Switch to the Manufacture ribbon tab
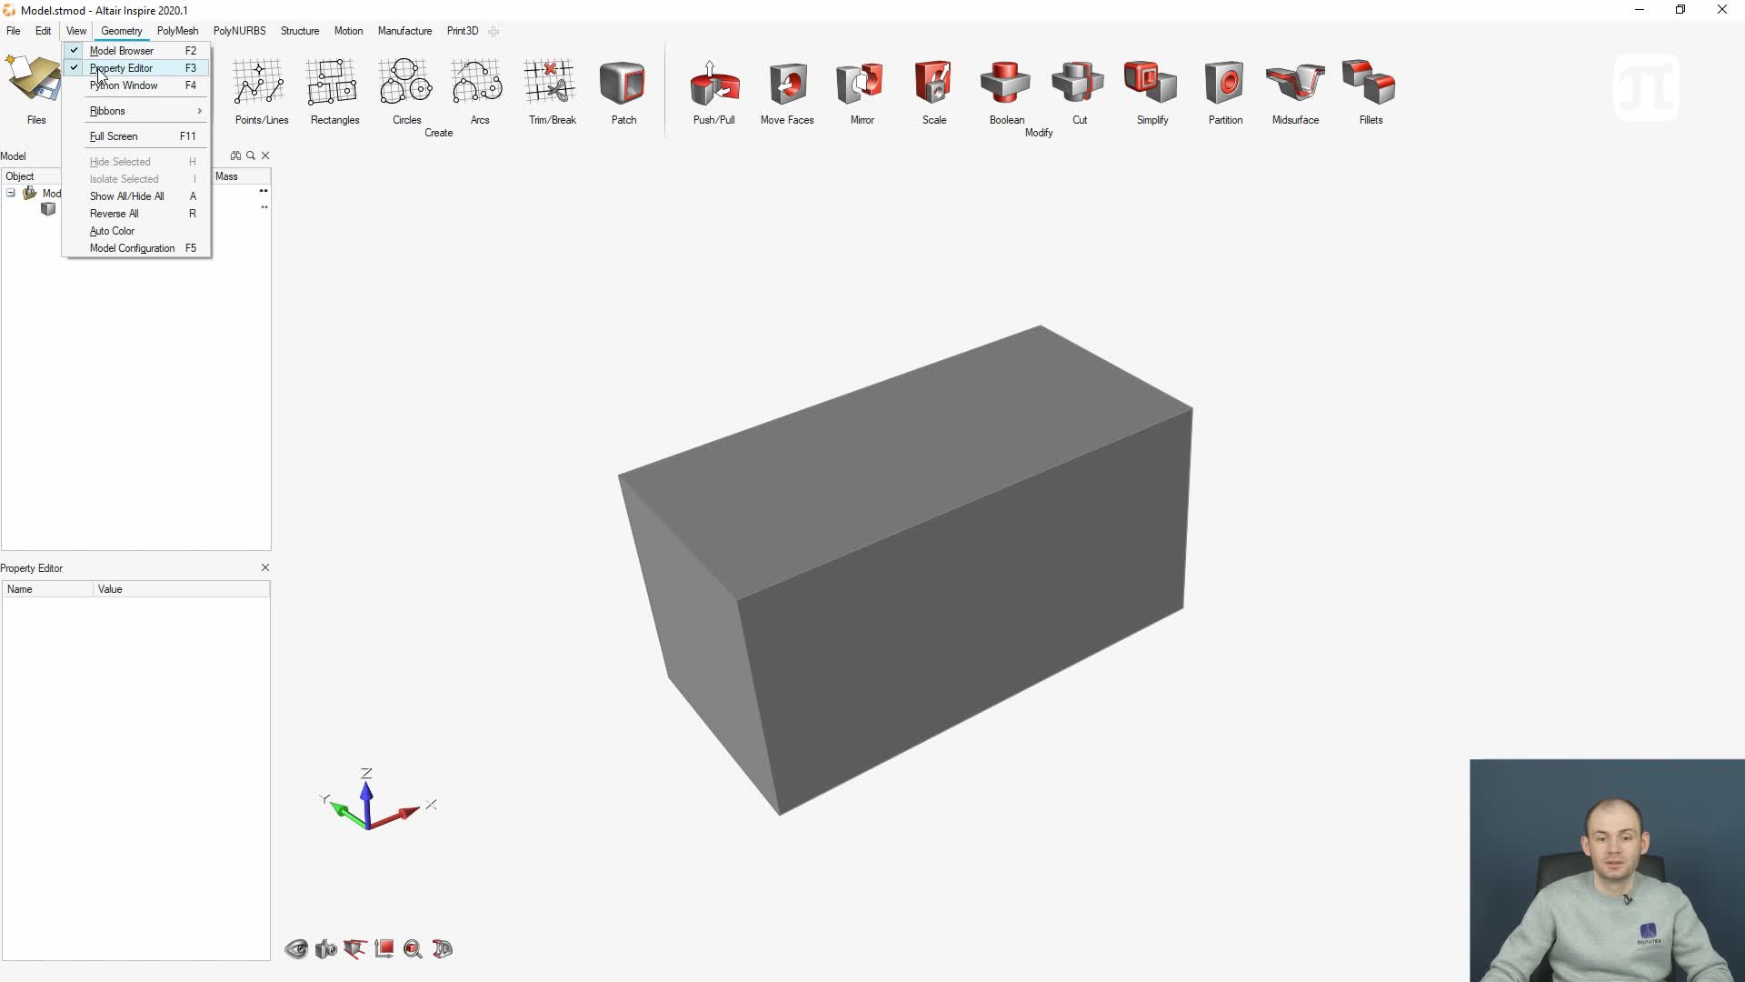1745x982 pixels. click(404, 31)
